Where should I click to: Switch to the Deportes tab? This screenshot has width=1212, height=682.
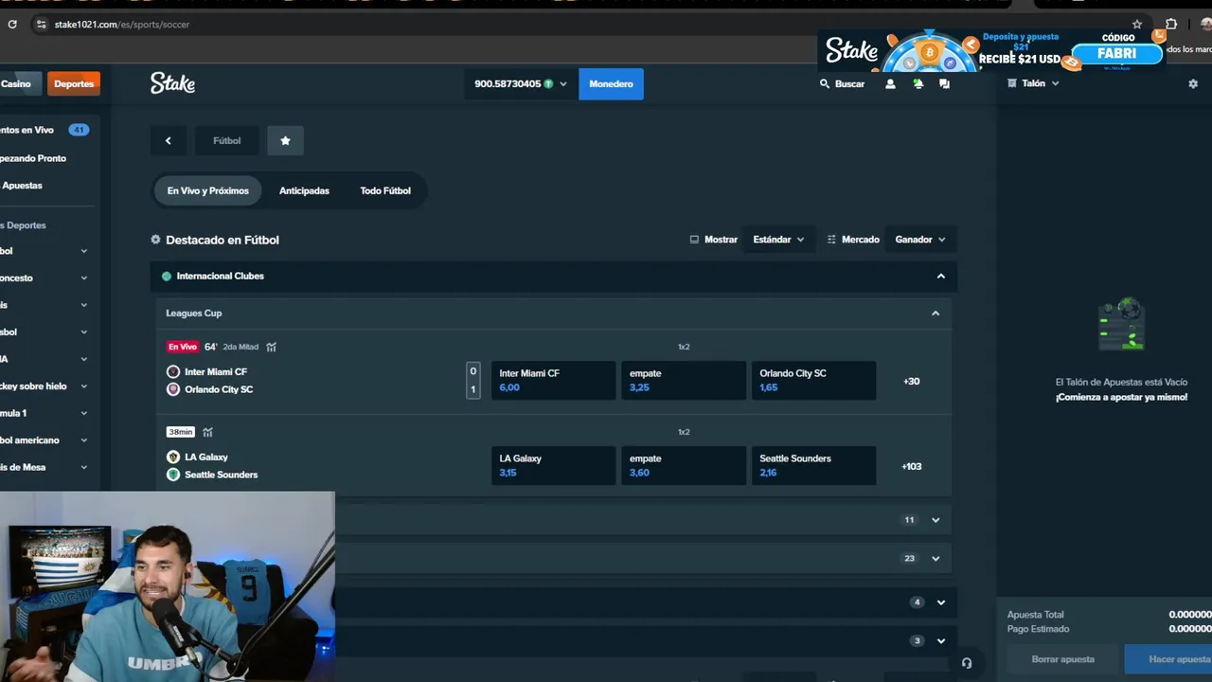coord(74,83)
